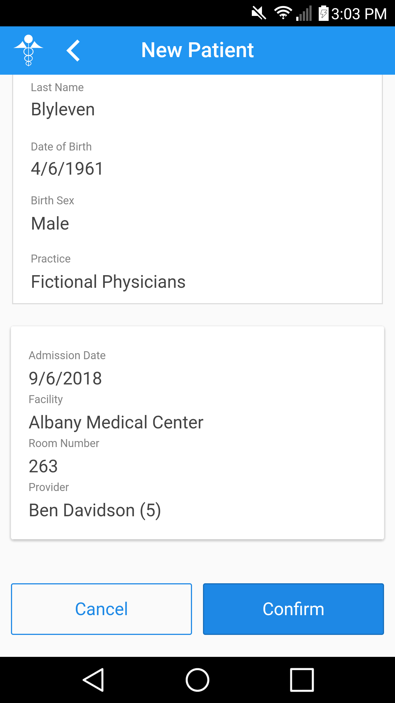
Task: Tap the cellular signal strength icon
Action: point(304,13)
